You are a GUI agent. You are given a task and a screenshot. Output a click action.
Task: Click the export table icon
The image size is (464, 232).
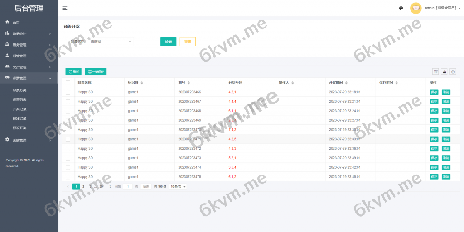coord(444,71)
